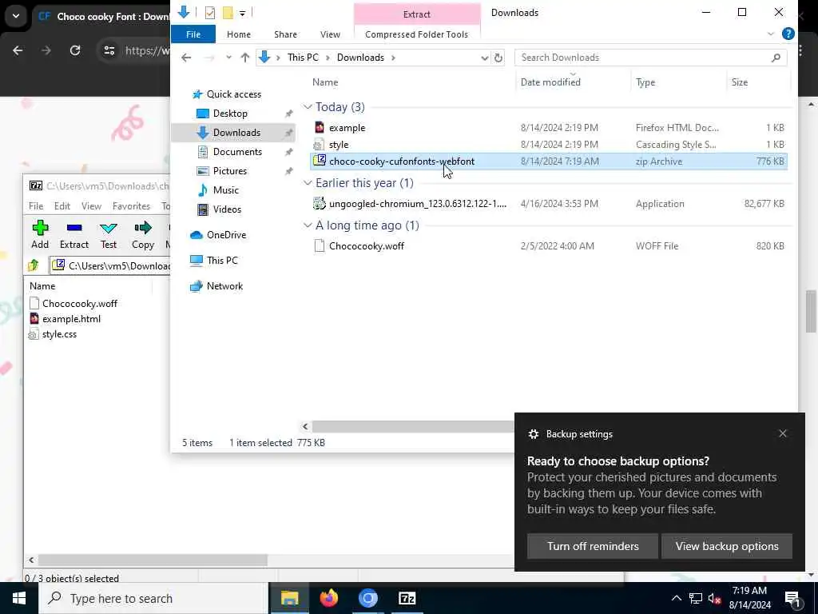
Task: Open the Compressed Folder Tools tab
Action: 416,34
